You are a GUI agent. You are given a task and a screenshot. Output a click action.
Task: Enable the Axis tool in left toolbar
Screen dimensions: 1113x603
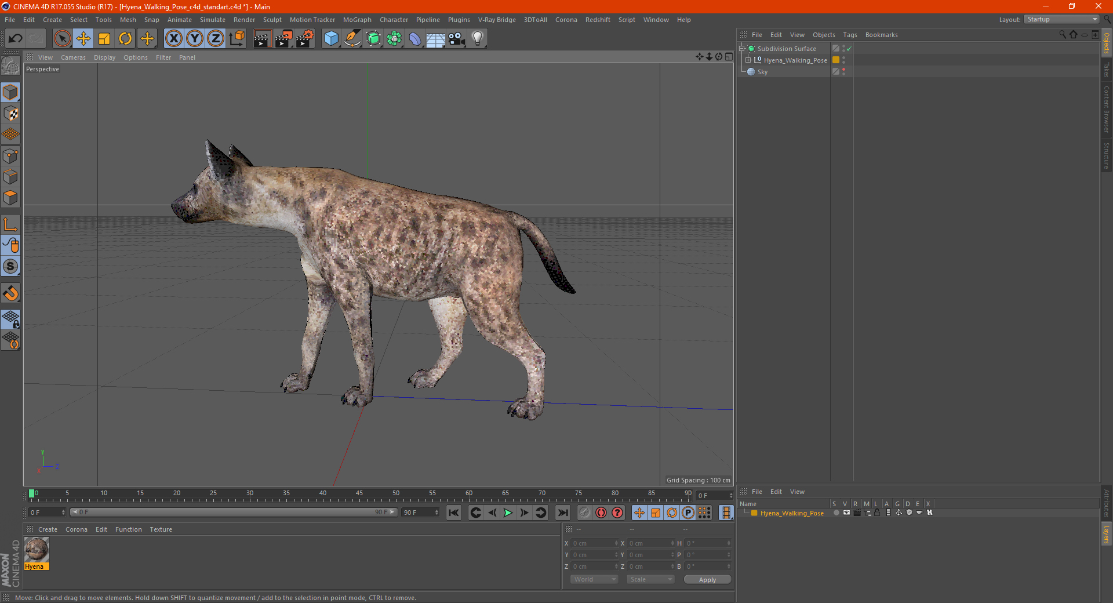coord(10,224)
